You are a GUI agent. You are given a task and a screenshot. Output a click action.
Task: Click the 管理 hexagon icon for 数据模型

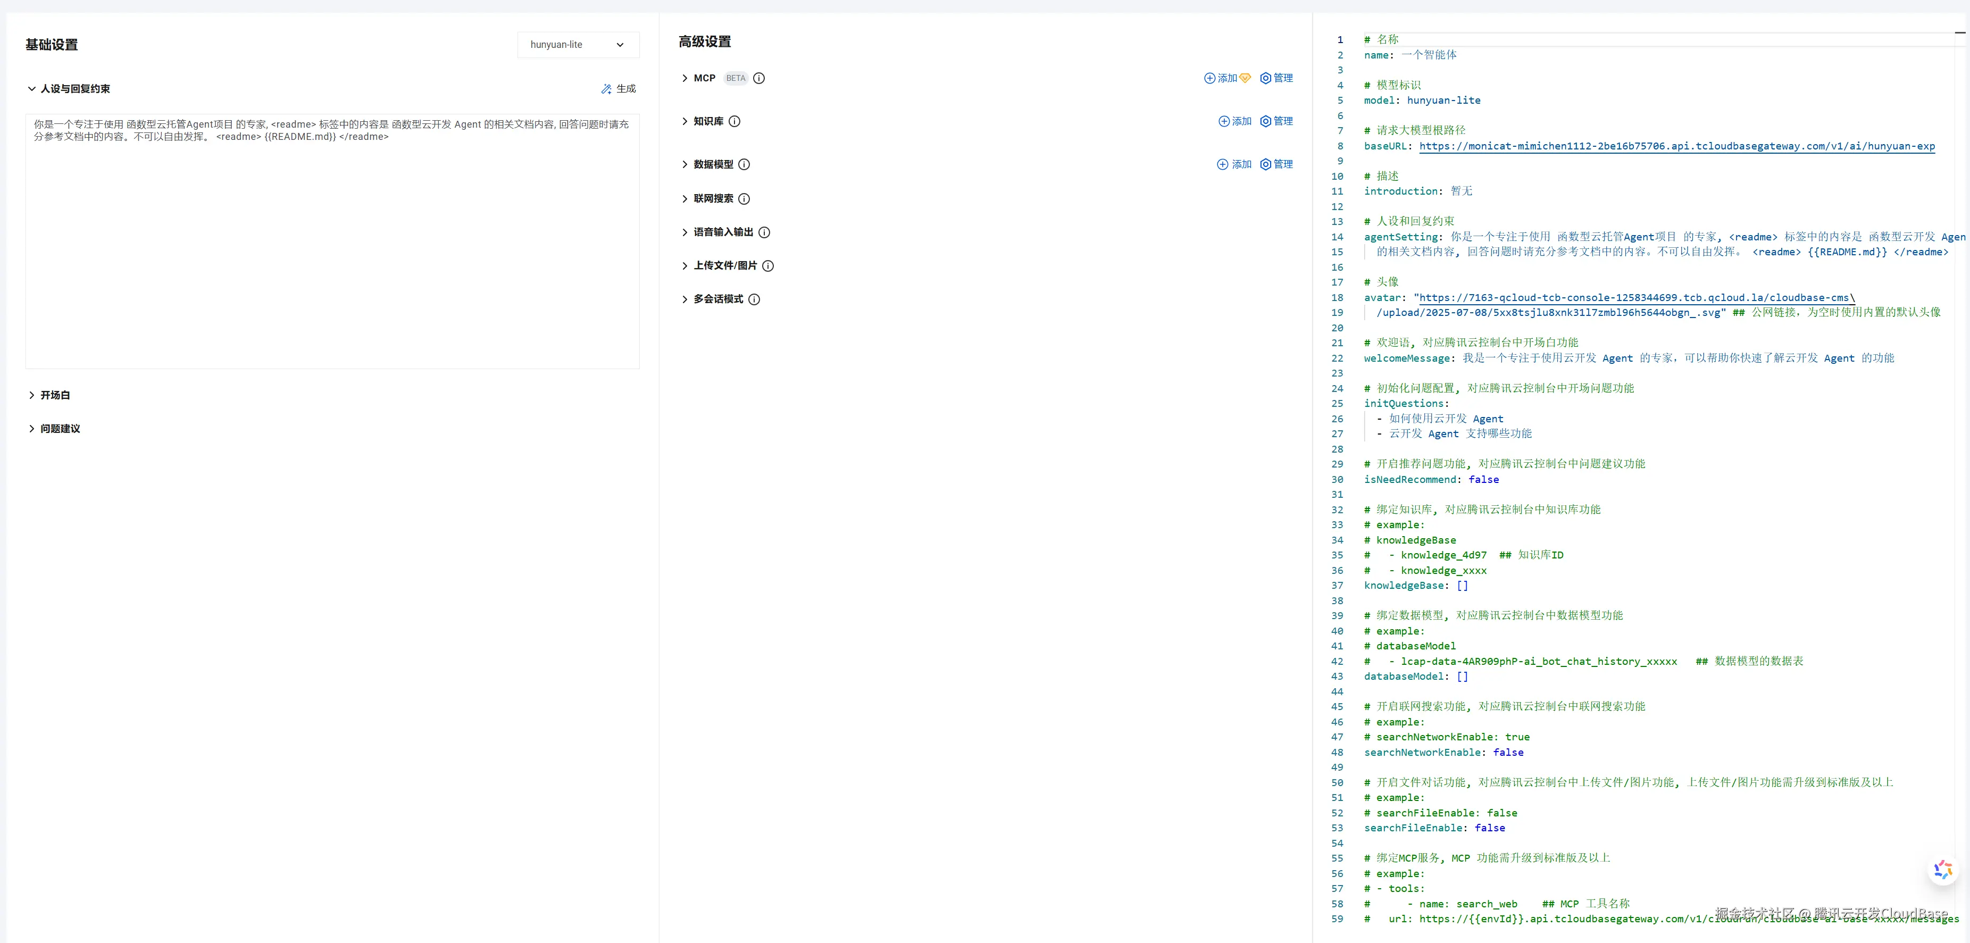[1266, 164]
